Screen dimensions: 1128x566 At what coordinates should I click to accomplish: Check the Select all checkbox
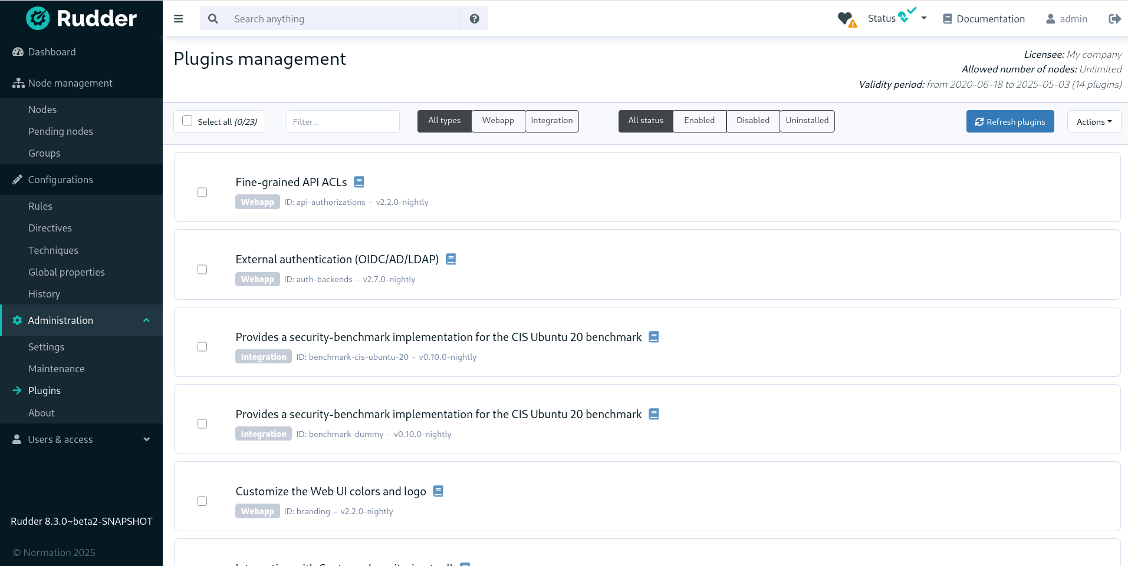(x=188, y=121)
